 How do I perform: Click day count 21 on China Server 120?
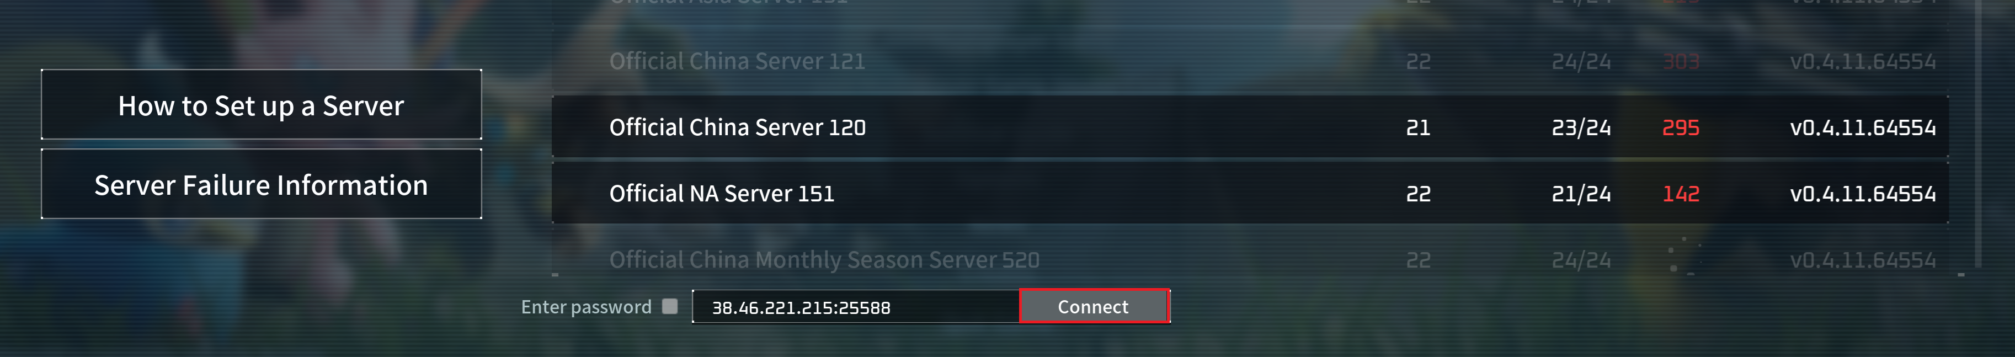point(1417,127)
